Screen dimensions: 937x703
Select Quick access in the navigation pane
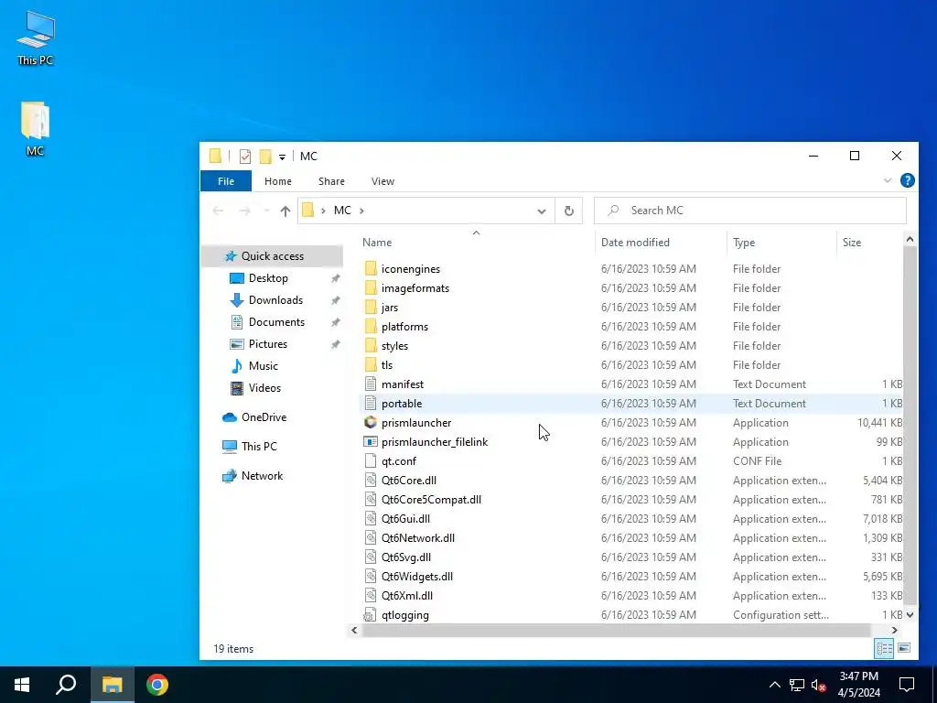tap(273, 256)
